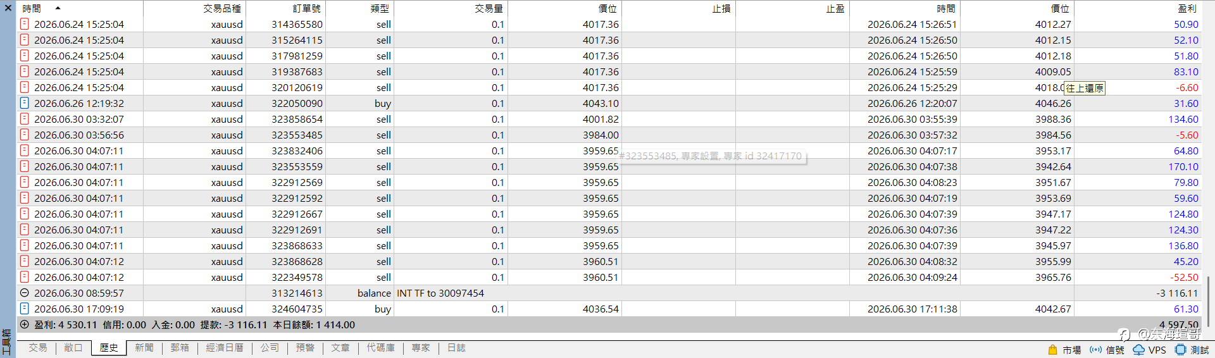This screenshot has width=1215, height=358.
Task: Click buy order icon for ticket 322050090
Action: point(25,103)
